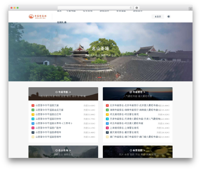Reload the page in the browser bar
The image size is (201, 170).
click(x=131, y=8)
